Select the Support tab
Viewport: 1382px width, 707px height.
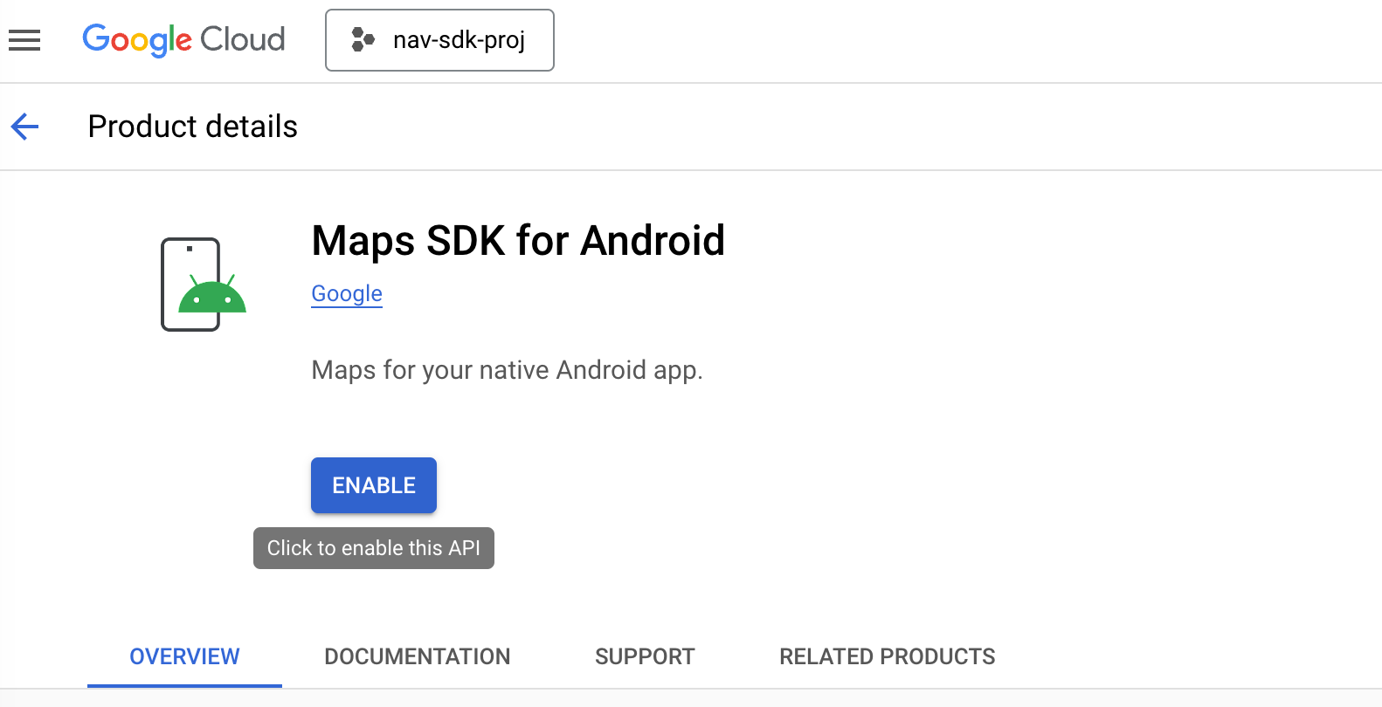645,656
